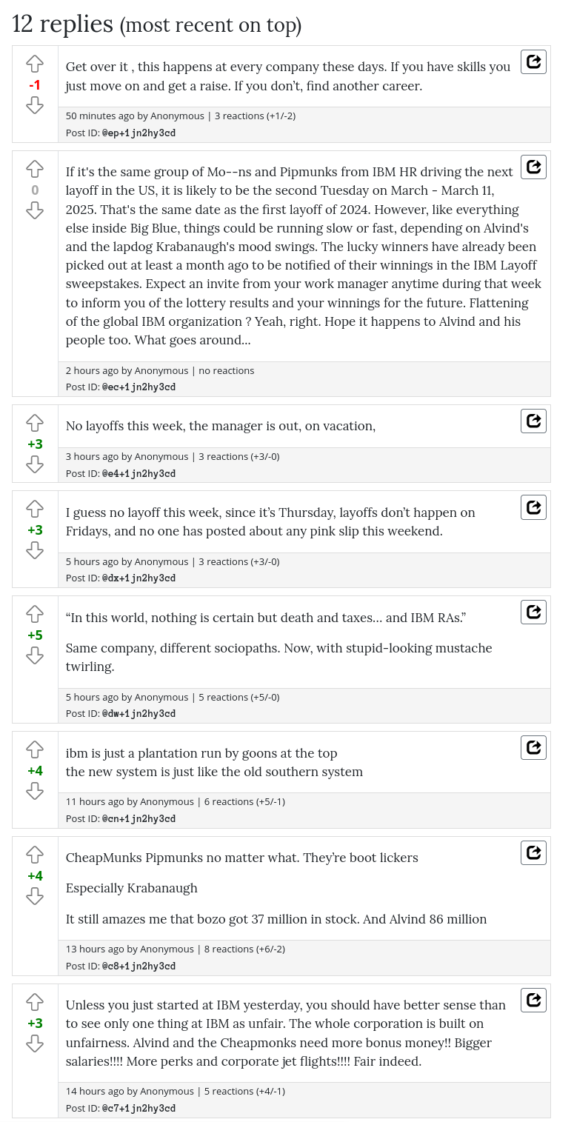The width and height of the screenshot is (574, 1122).
Task: Upvote the 'death and taxes' quote reply
Action: tap(35, 614)
